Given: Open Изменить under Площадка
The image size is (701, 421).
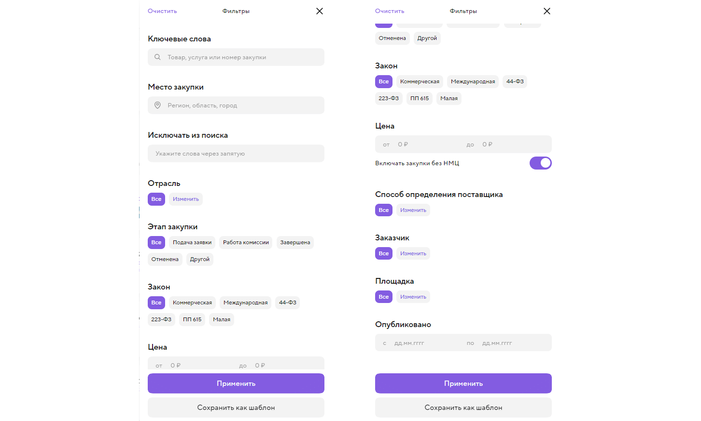Looking at the screenshot, I should (x=413, y=297).
